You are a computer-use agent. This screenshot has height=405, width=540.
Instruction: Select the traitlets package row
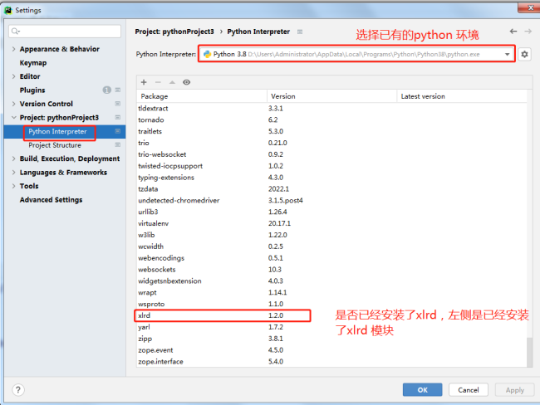pos(331,131)
